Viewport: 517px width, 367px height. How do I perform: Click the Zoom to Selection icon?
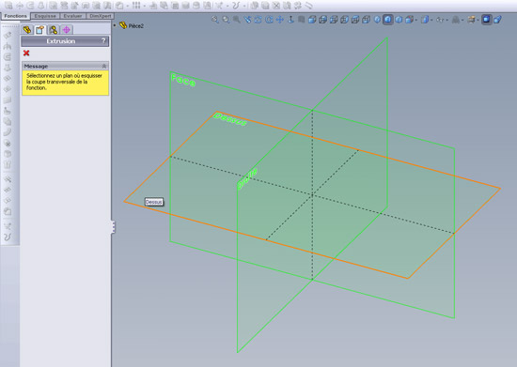tap(236, 20)
